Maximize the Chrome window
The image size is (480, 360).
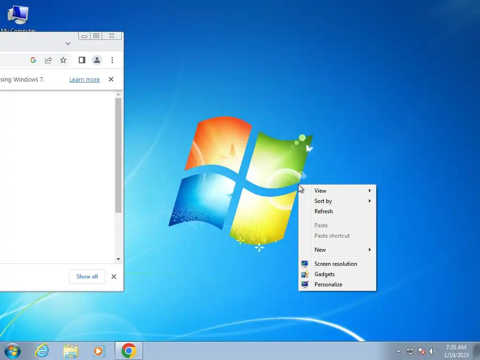point(96,36)
